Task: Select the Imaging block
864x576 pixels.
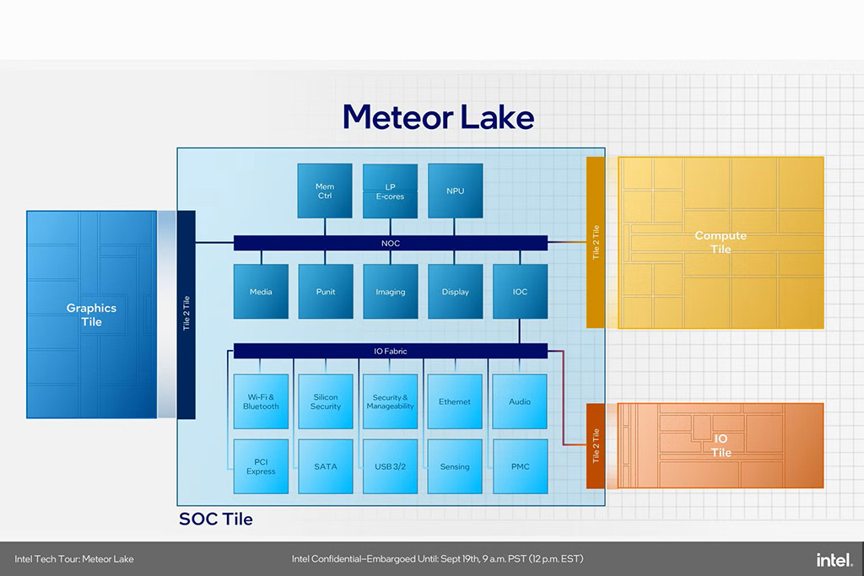Action: point(390,292)
